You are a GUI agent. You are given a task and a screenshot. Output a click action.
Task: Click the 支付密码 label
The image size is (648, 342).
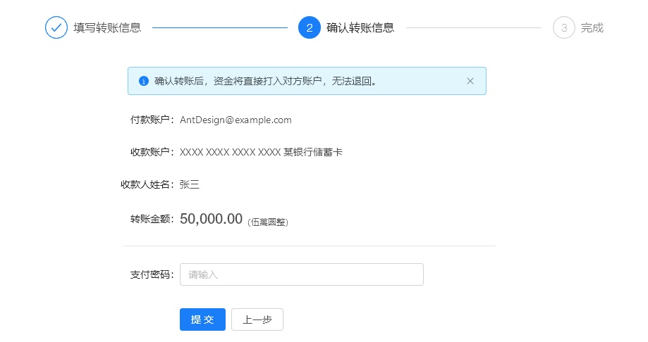(x=152, y=274)
